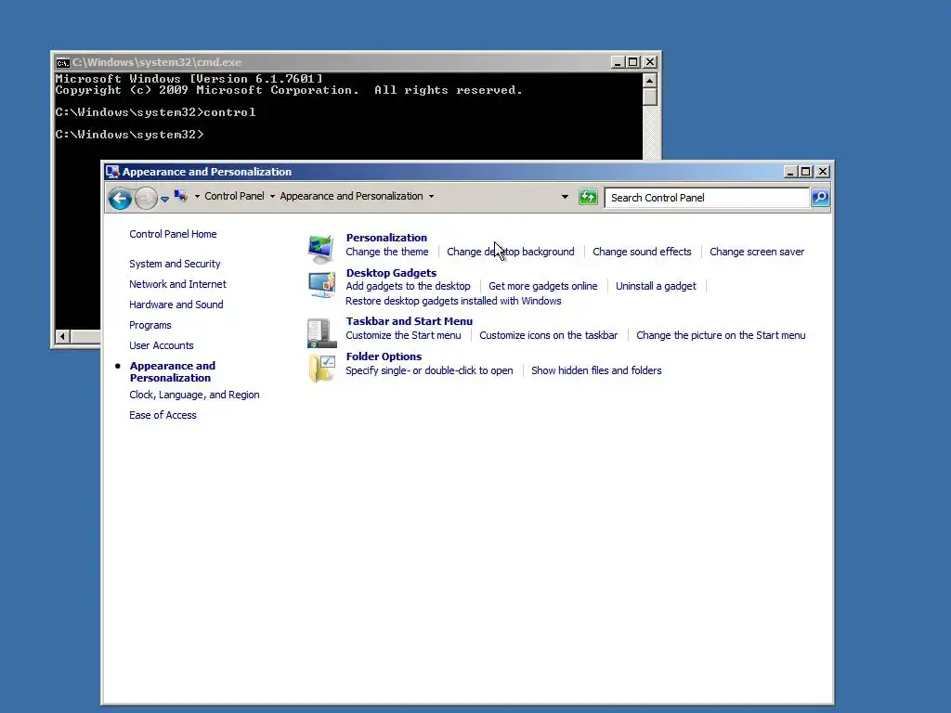The width and height of the screenshot is (951, 713).
Task: Click the Taskbar and Start Menu icon
Action: tap(321, 333)
